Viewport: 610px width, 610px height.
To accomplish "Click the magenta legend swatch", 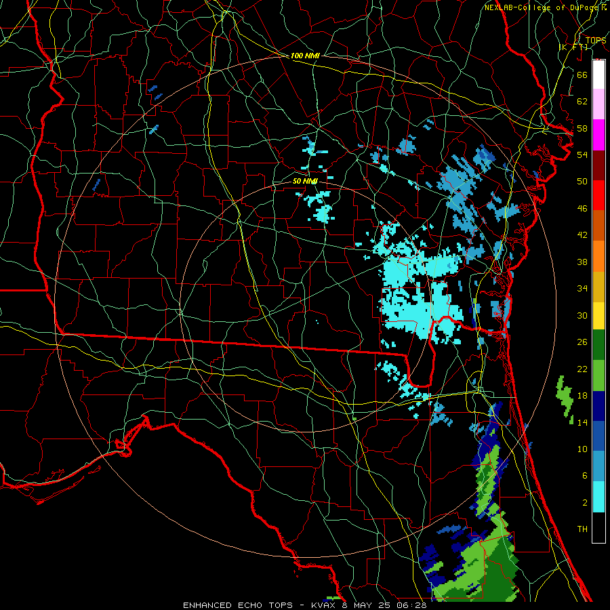I will pos(598,135).
